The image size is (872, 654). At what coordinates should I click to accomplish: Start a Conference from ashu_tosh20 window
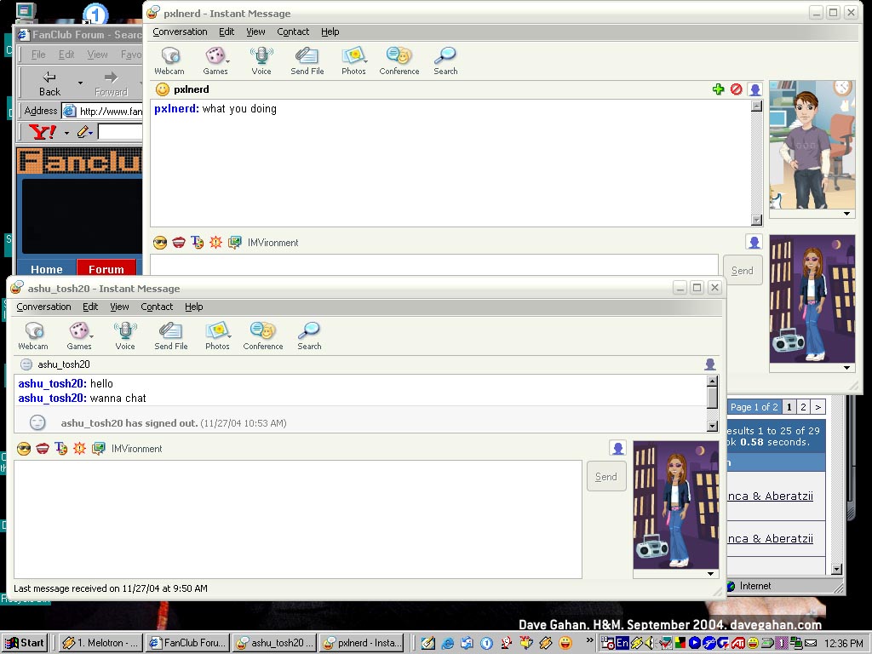click(263, 336)
